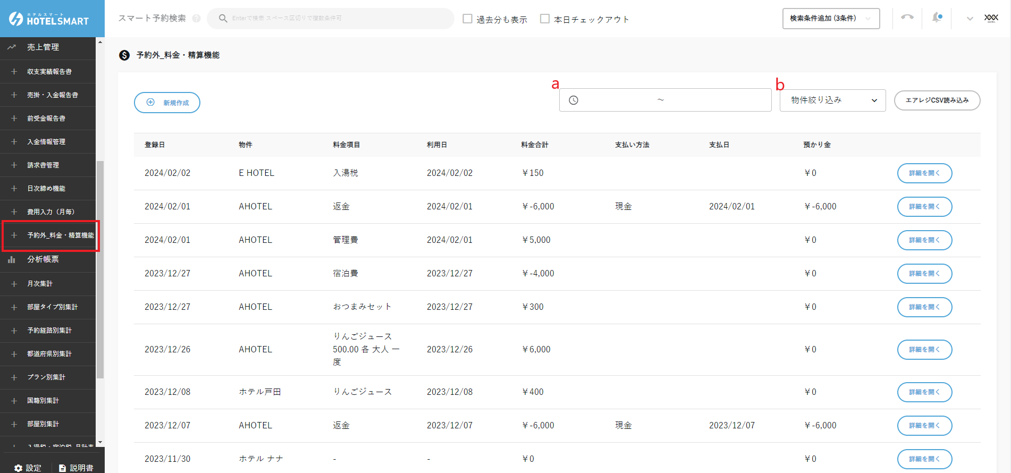Click the clock icon in date range field
This screenshot has width=1011, height=473.
tap(574, 100)
